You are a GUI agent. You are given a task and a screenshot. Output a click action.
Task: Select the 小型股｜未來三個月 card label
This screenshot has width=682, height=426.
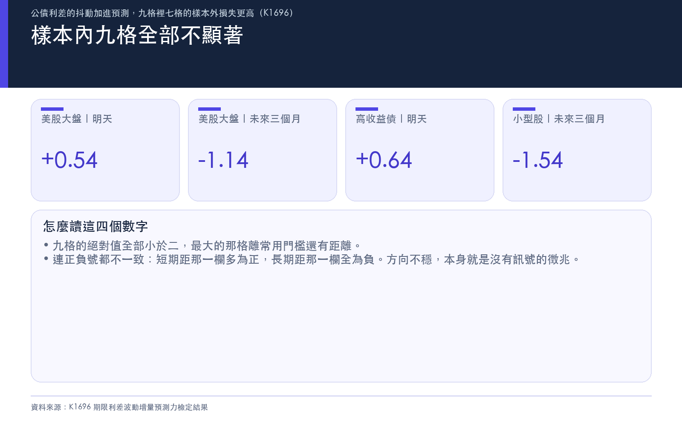pyautogui.click(x=559, y=119)
